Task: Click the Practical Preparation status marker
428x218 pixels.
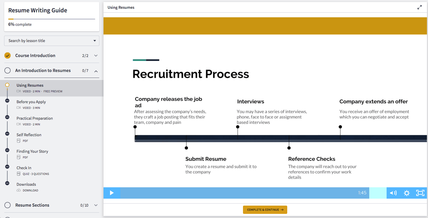Action: pos(7,117)
